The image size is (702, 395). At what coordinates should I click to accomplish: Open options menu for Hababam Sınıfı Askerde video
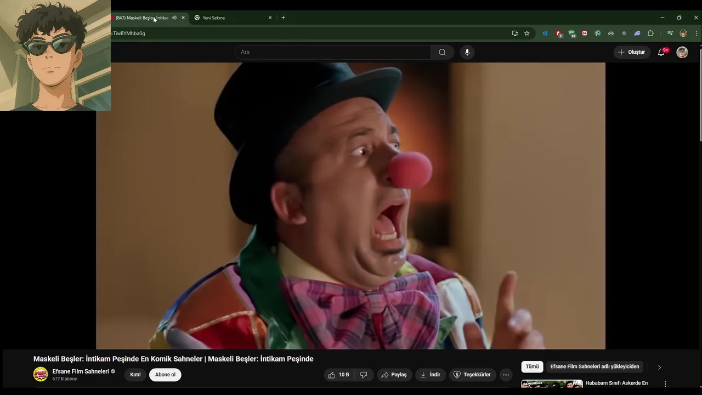[x=665, y=384]
